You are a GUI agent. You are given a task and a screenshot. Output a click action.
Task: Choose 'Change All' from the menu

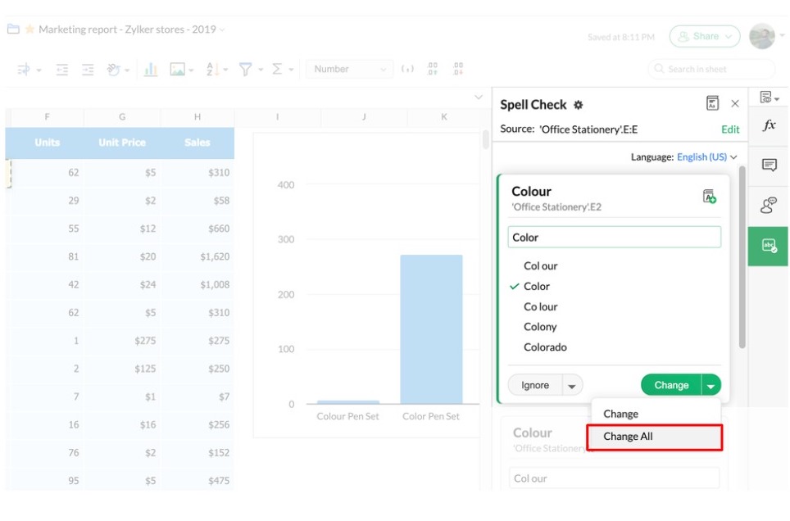coord(654,437)
